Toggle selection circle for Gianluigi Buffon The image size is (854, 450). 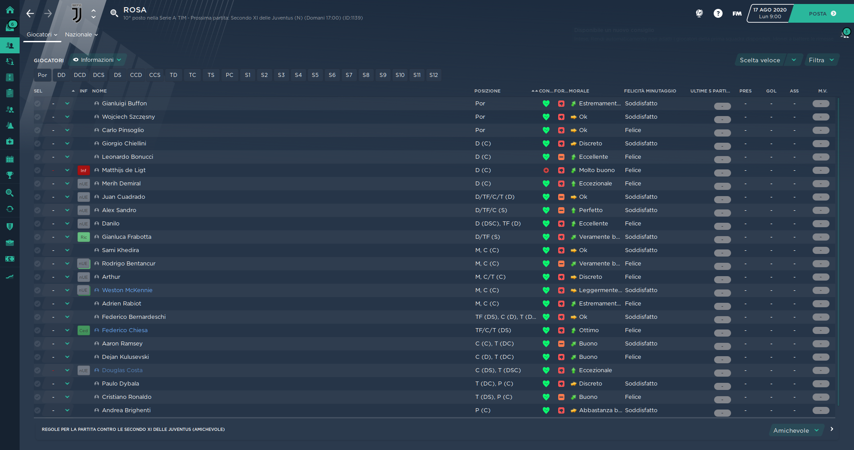click(37, 104)
